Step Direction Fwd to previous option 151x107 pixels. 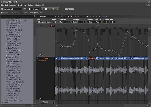click(x=66, y=22)
